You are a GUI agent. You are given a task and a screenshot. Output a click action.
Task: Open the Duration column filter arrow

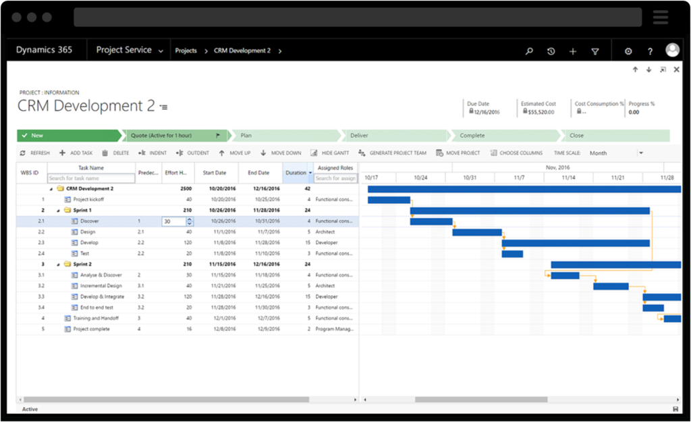pos(310,173)
